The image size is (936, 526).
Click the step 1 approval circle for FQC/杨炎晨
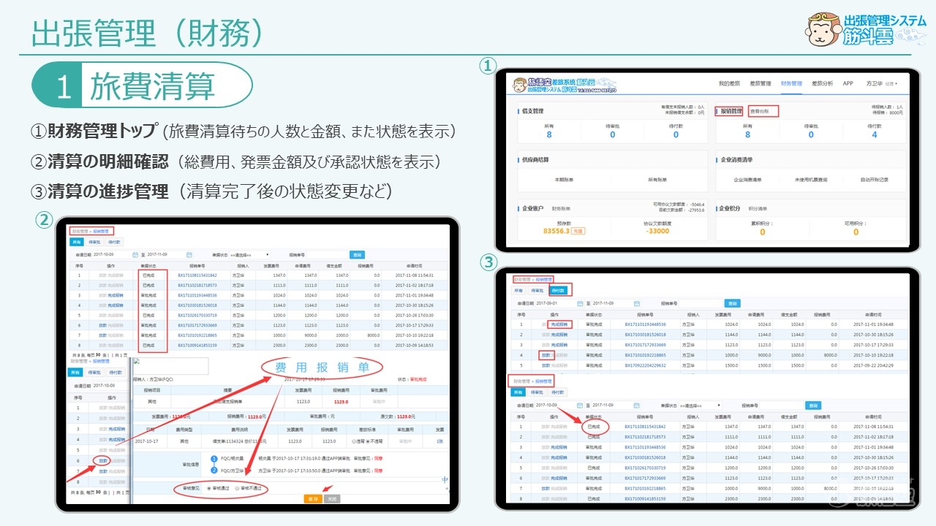[x=214, y=459]
